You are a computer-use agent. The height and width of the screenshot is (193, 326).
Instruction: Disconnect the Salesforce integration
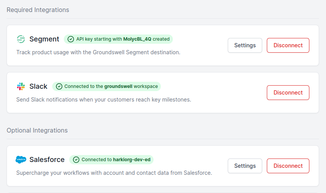(288, 166)
